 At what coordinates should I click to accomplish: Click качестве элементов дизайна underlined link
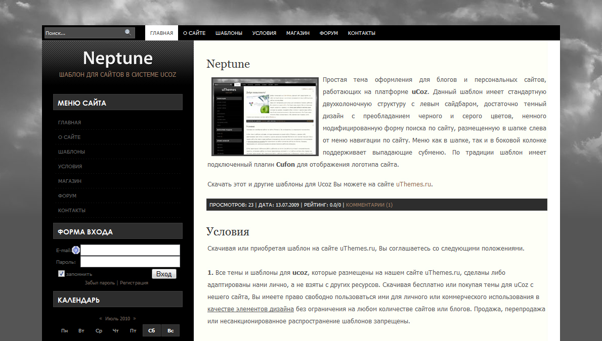(251, 309)
